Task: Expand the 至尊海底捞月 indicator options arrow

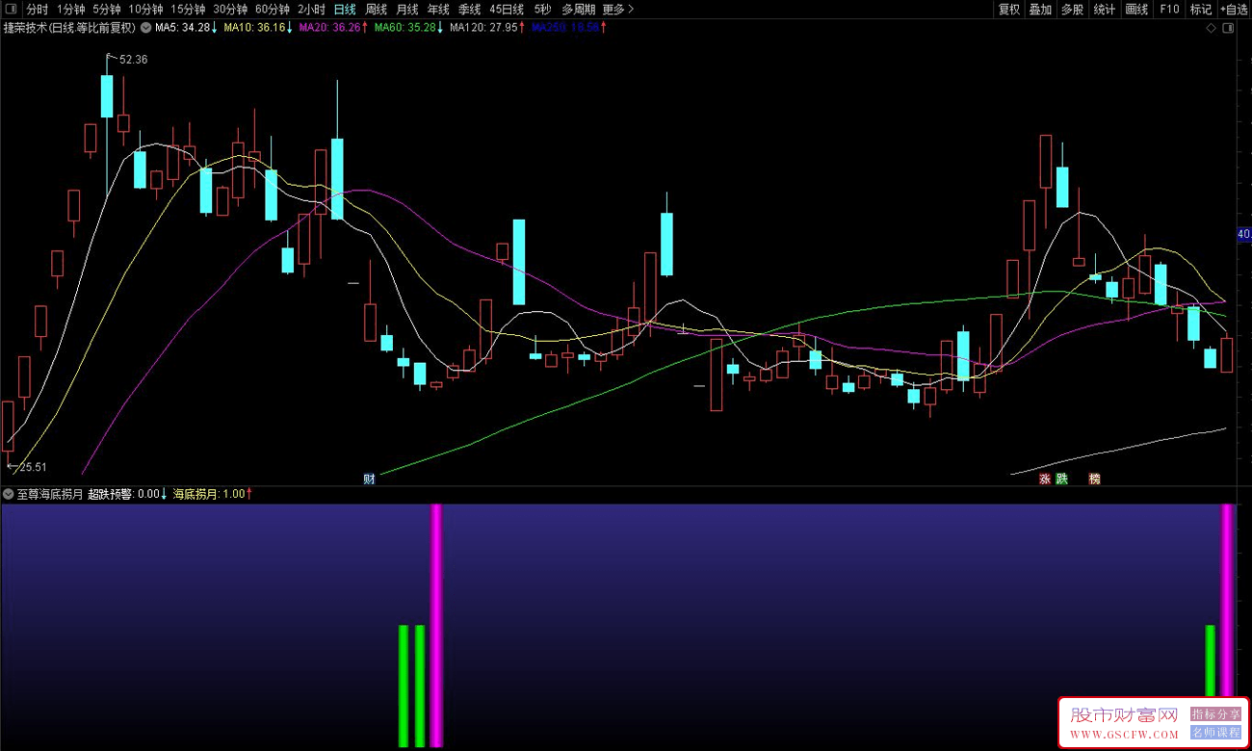Action: (9, 494)
